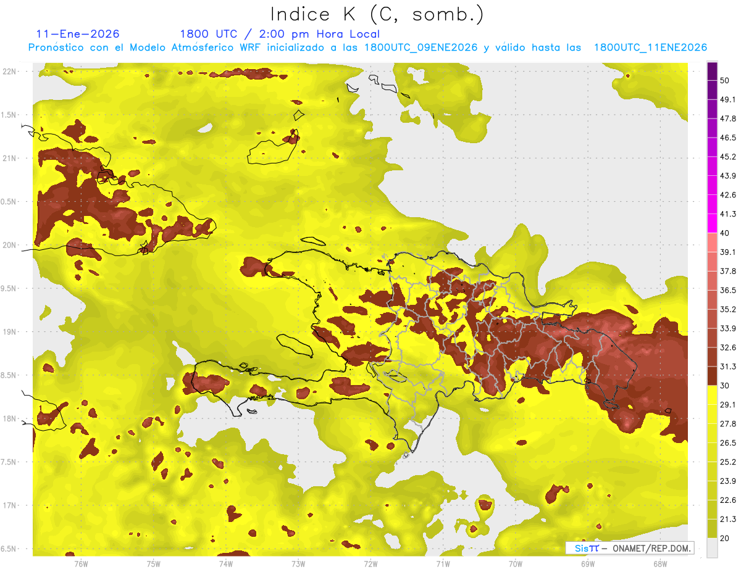Pick the olive swatch between 20 and 21.3
The image size is (741, 572).
coord(712,529)
